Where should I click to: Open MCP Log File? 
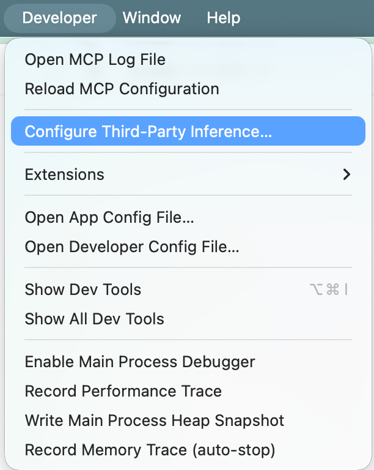coord(95,59)
